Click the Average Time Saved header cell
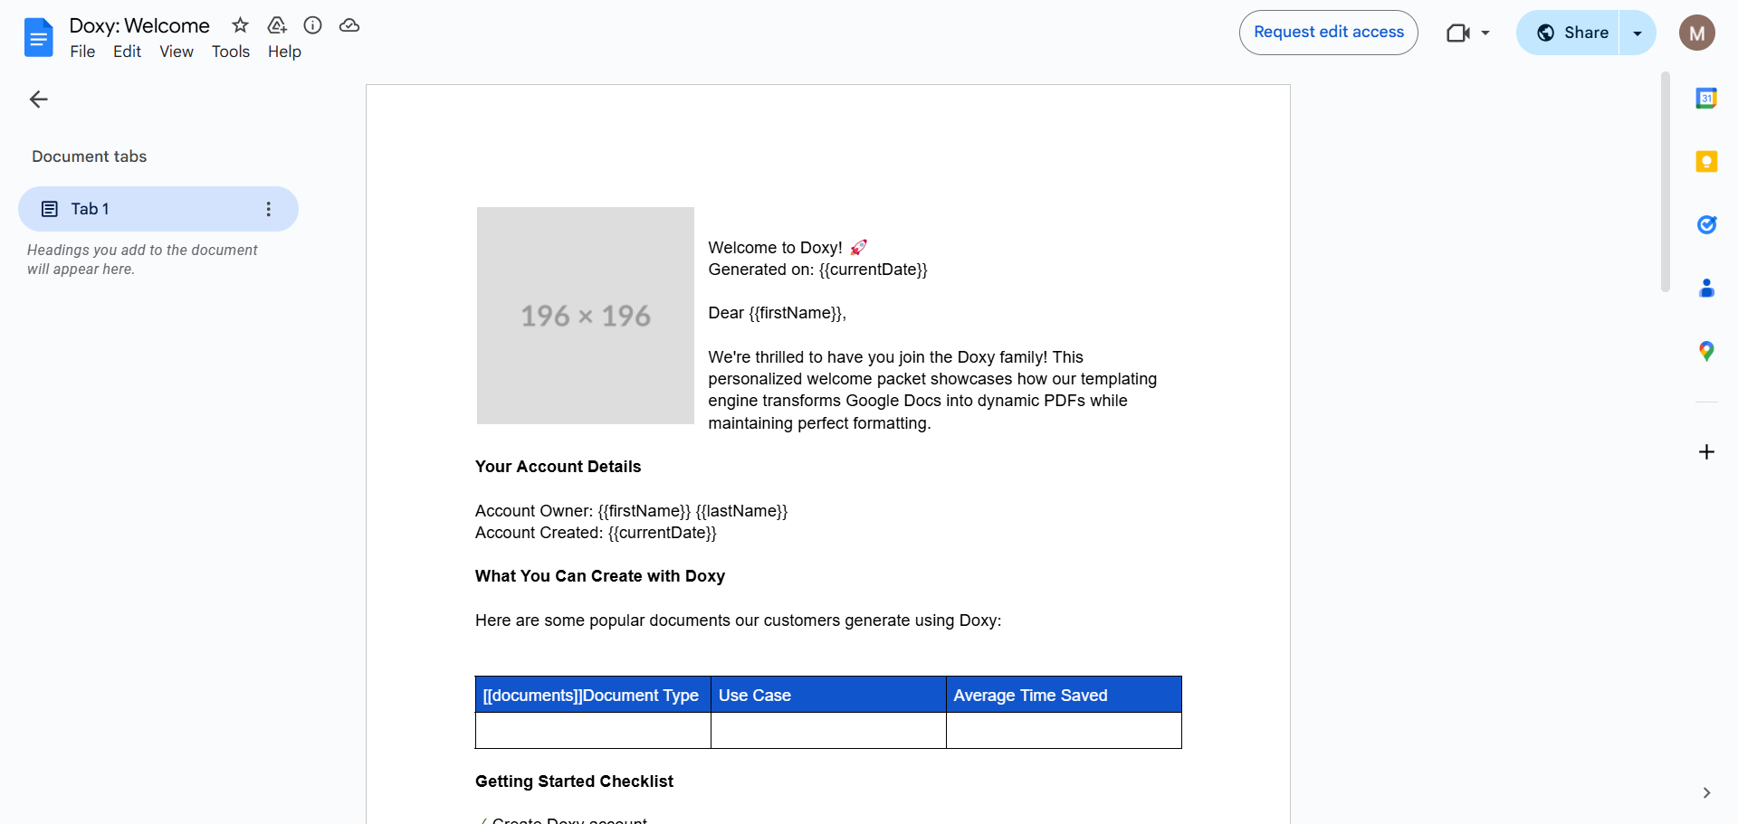The height and width of the screenshot is (824, 1738). 1064,695
